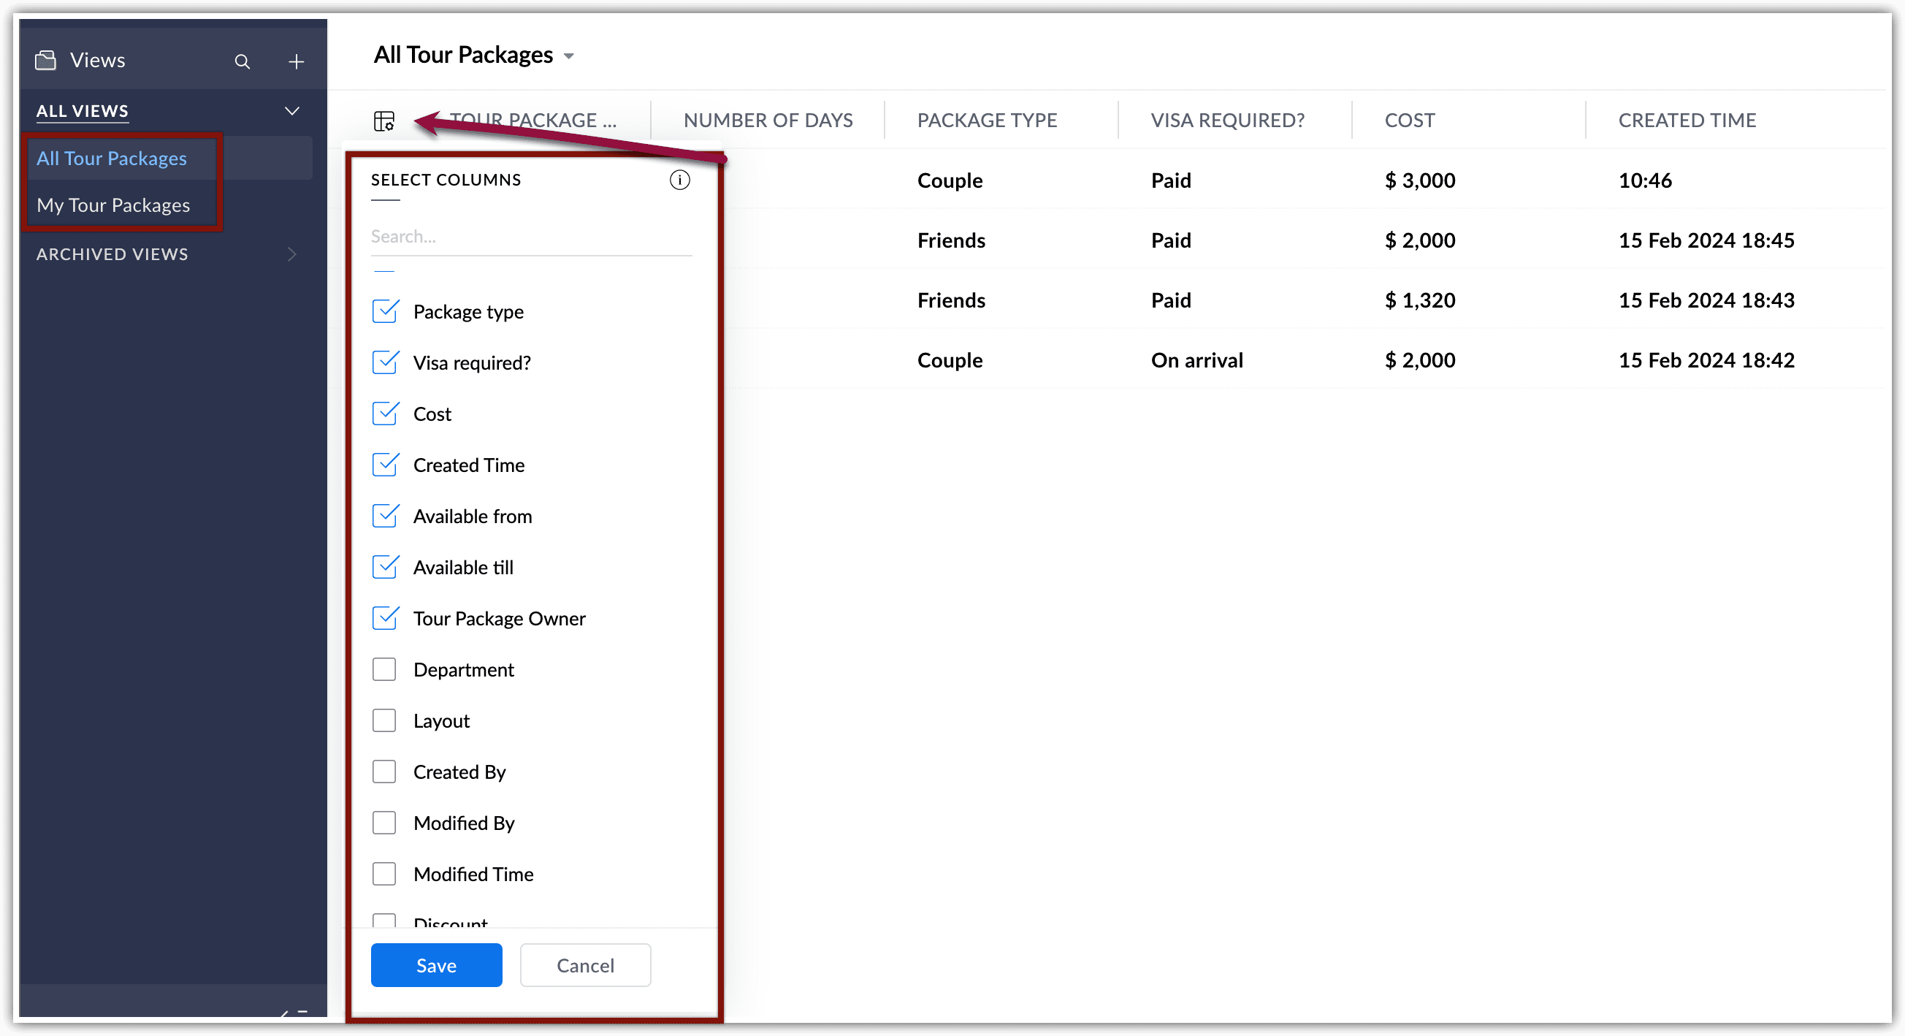Viewport: 1905px width, 1036px height.
Task: Open the column settings table icon
Action: tap(383, 121)
